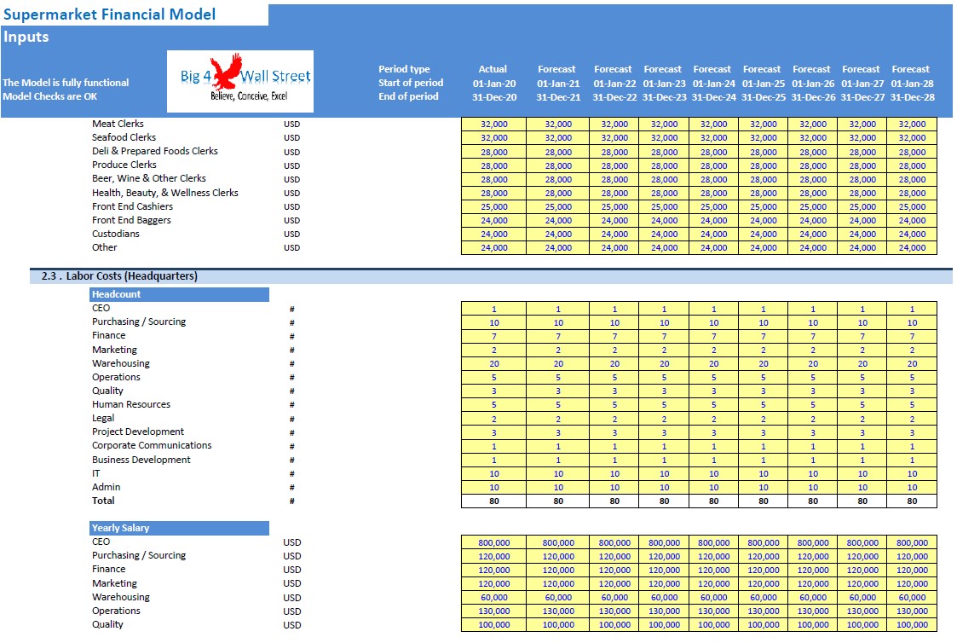Image resolution: width=957 pixels, height=643 pixels.
Task: Select the 2.3 Labor Costs (Headquarters) section heading
Action: point(119,276)
